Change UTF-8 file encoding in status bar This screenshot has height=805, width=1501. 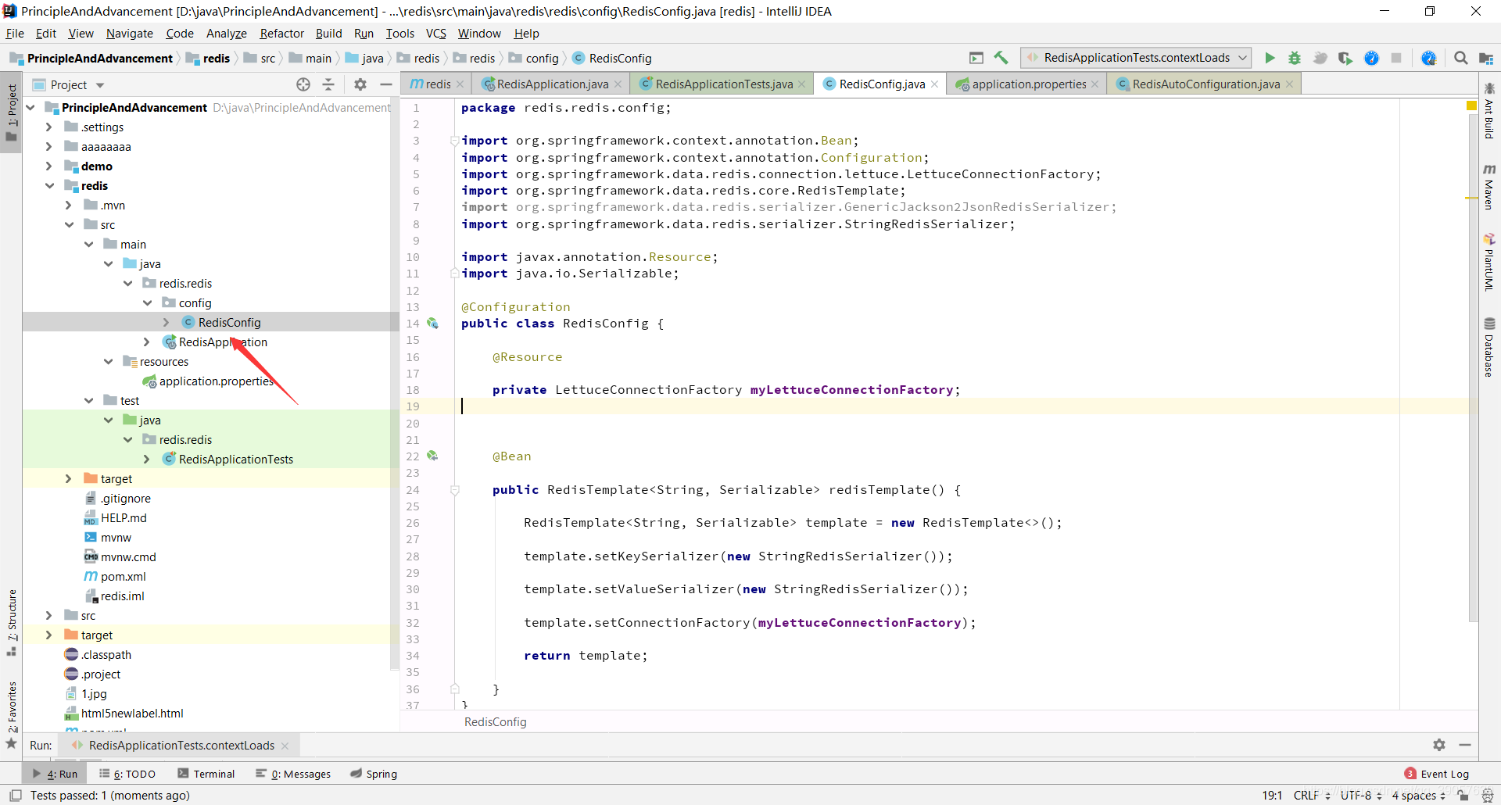[x=1361, y=795]
